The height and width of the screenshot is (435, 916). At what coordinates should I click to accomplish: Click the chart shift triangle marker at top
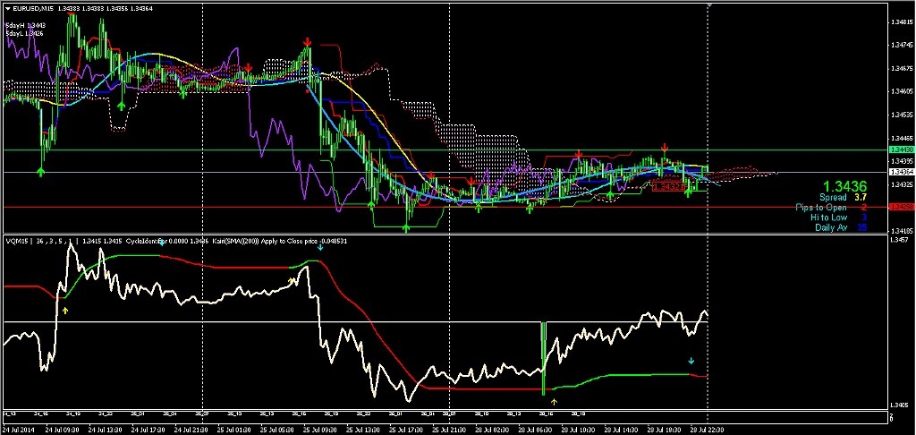pyautogui.click(x=709, y=4)
